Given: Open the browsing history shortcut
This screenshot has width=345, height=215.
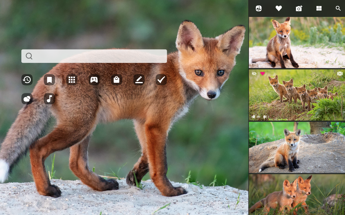Looking at the screenshot, I should (x=27, y=80).
